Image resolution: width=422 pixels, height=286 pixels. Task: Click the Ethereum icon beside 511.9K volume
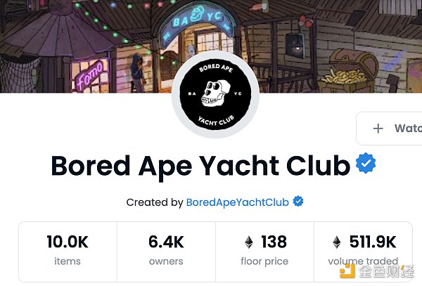pyautogui.click(x=336, y=242)
